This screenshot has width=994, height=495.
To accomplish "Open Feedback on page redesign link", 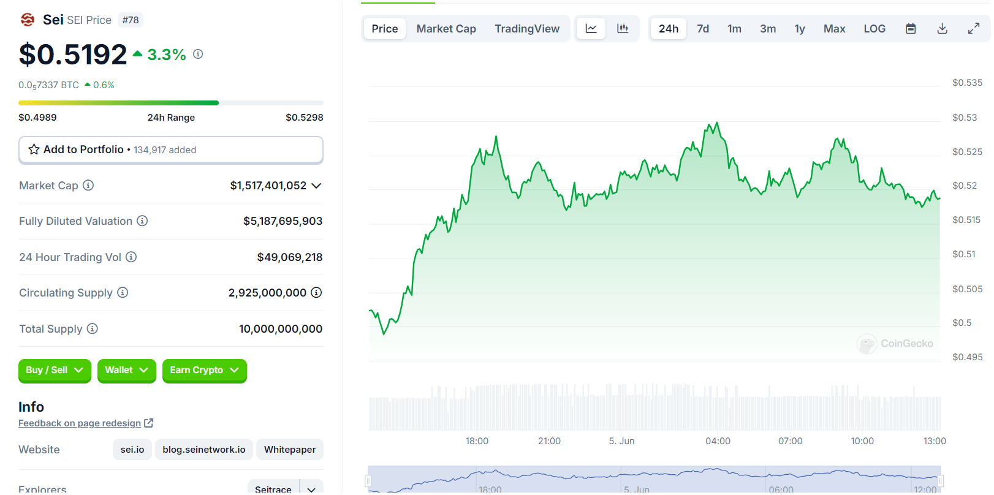I will point(80,423).
